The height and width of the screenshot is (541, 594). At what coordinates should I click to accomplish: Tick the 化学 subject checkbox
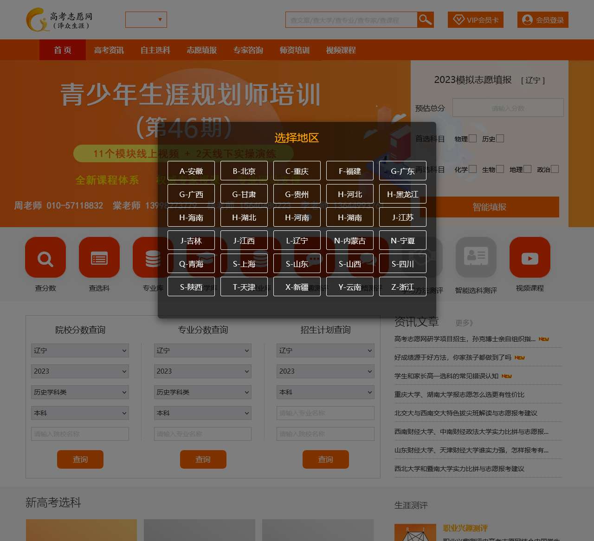point(473,169)
